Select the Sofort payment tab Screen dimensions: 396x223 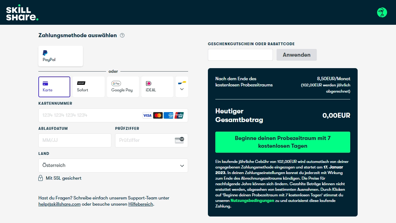(88, 87)
